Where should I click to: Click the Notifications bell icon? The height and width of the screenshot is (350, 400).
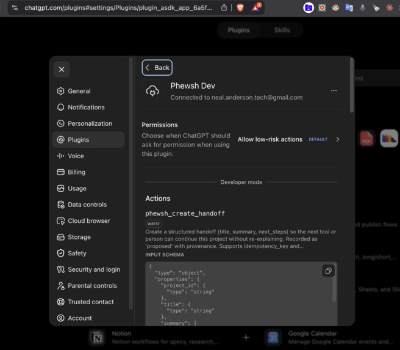61,108
